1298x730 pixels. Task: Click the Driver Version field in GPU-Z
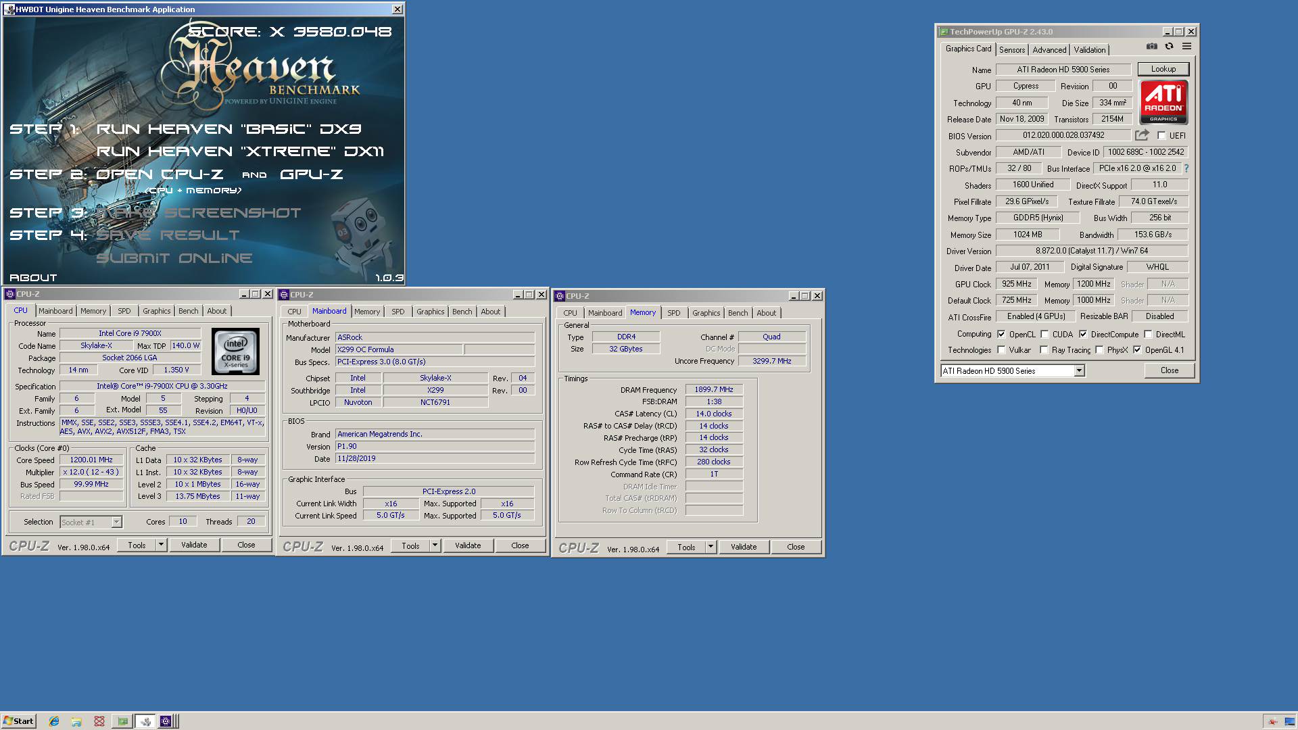(1092, 251)
